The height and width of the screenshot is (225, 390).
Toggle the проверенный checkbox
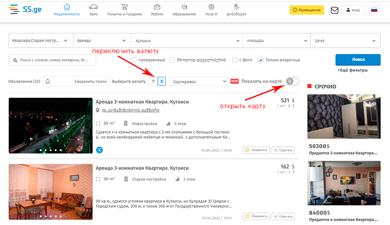click(x=134, y=60)
